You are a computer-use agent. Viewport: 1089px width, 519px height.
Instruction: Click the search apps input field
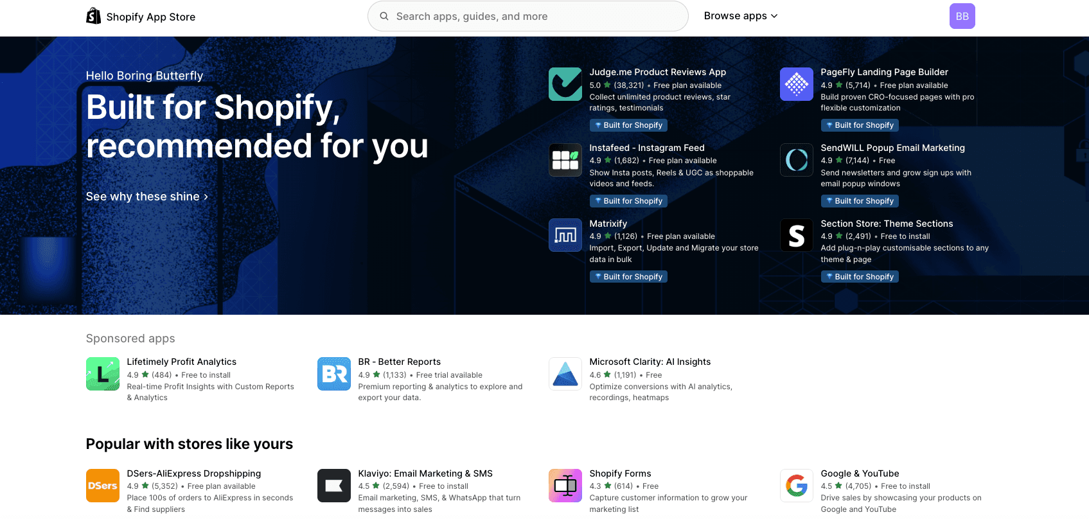click(x=528, y=16)
